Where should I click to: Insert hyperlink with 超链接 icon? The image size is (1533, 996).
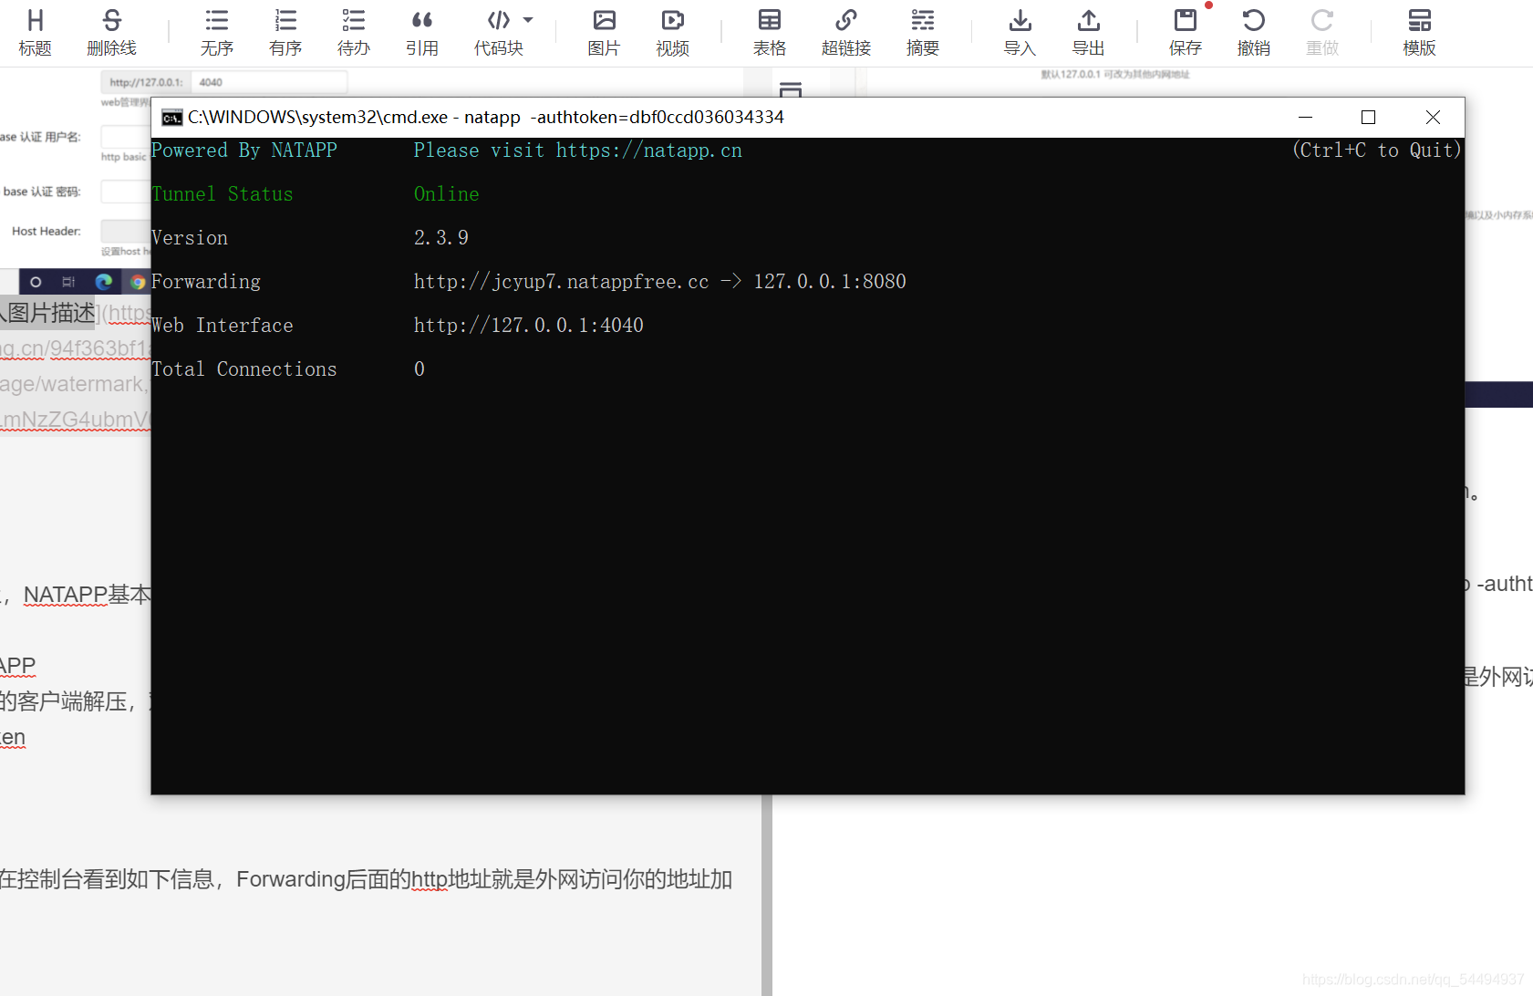coord(846,33)
